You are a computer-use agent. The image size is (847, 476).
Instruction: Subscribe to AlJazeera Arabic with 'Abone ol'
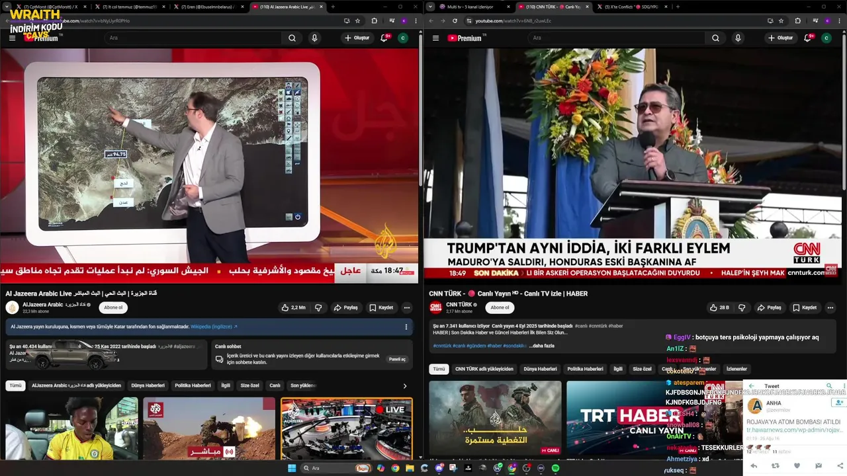point(113,307)
